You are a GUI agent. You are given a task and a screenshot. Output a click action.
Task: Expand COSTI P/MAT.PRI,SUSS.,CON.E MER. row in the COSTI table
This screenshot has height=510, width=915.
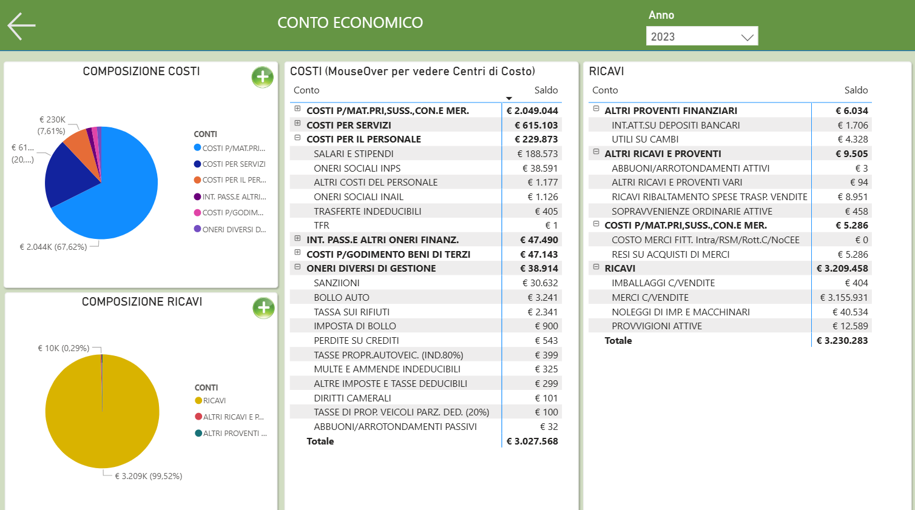click(297, 109)
